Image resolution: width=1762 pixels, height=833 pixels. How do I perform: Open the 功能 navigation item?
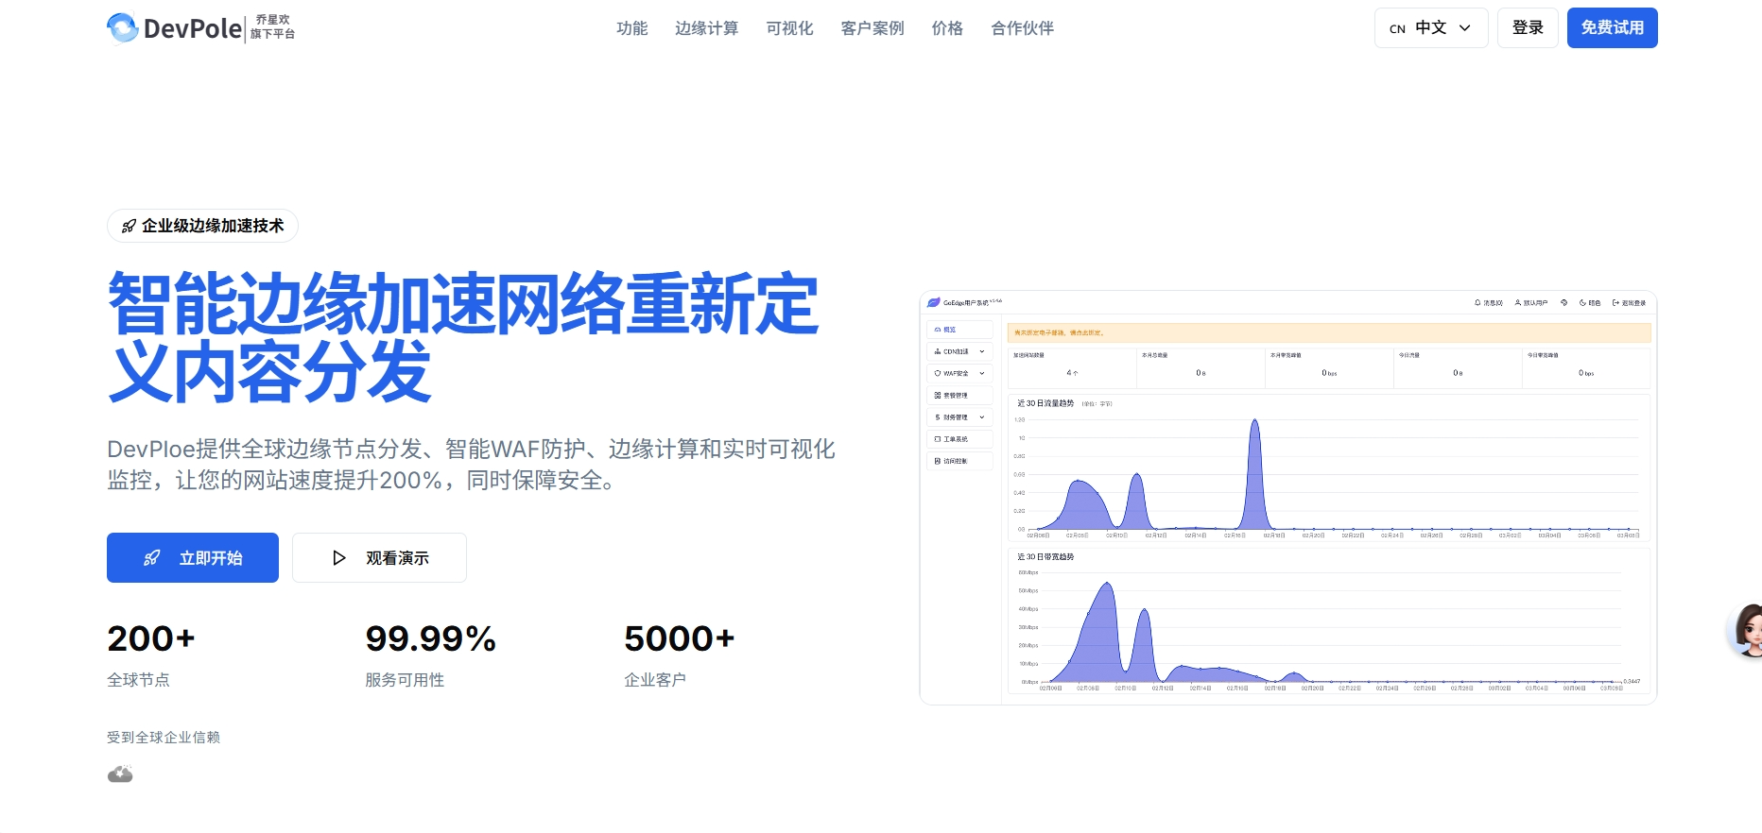coord(631,28)
